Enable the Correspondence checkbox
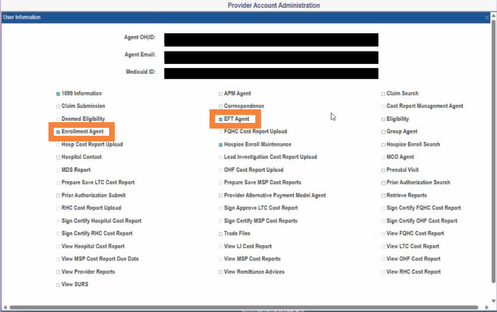This screenshot has height=312, width=497. point(220,107)
